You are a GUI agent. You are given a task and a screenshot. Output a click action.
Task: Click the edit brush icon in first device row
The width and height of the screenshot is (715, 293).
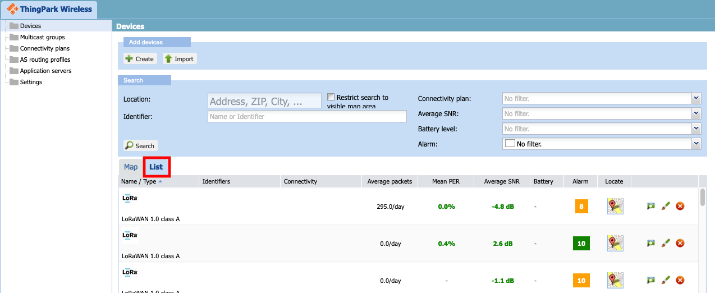[665, 206]
